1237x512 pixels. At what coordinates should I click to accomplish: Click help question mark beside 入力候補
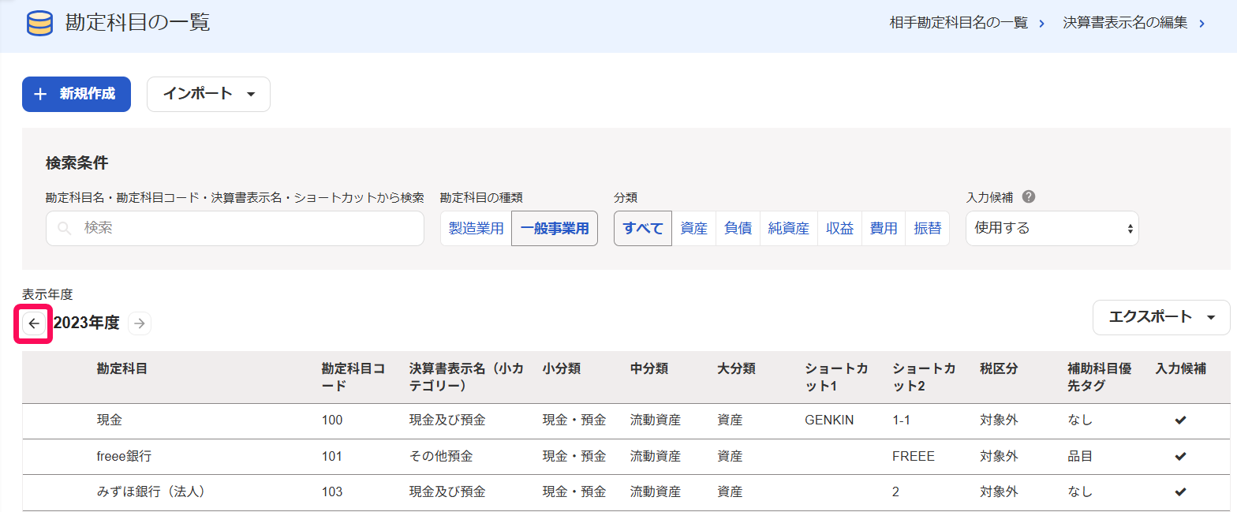[1028, 197]
